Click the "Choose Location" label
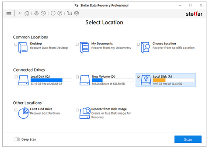The image size is (208, 150). pyautogui.click(x=164, y=44)
